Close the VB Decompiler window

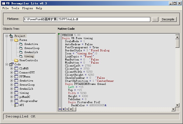179,3
